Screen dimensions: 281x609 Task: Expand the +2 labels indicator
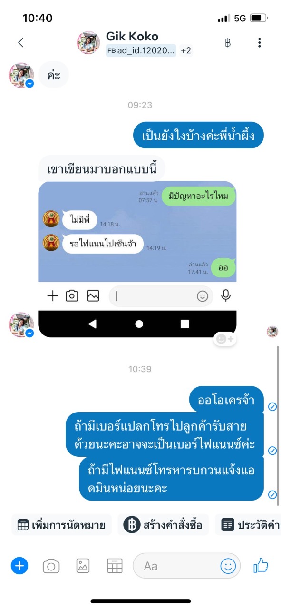tap(186, 50)
